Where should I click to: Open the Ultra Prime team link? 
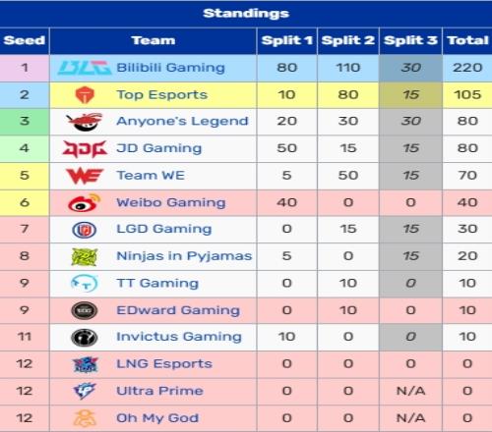(x=159, y=391)
